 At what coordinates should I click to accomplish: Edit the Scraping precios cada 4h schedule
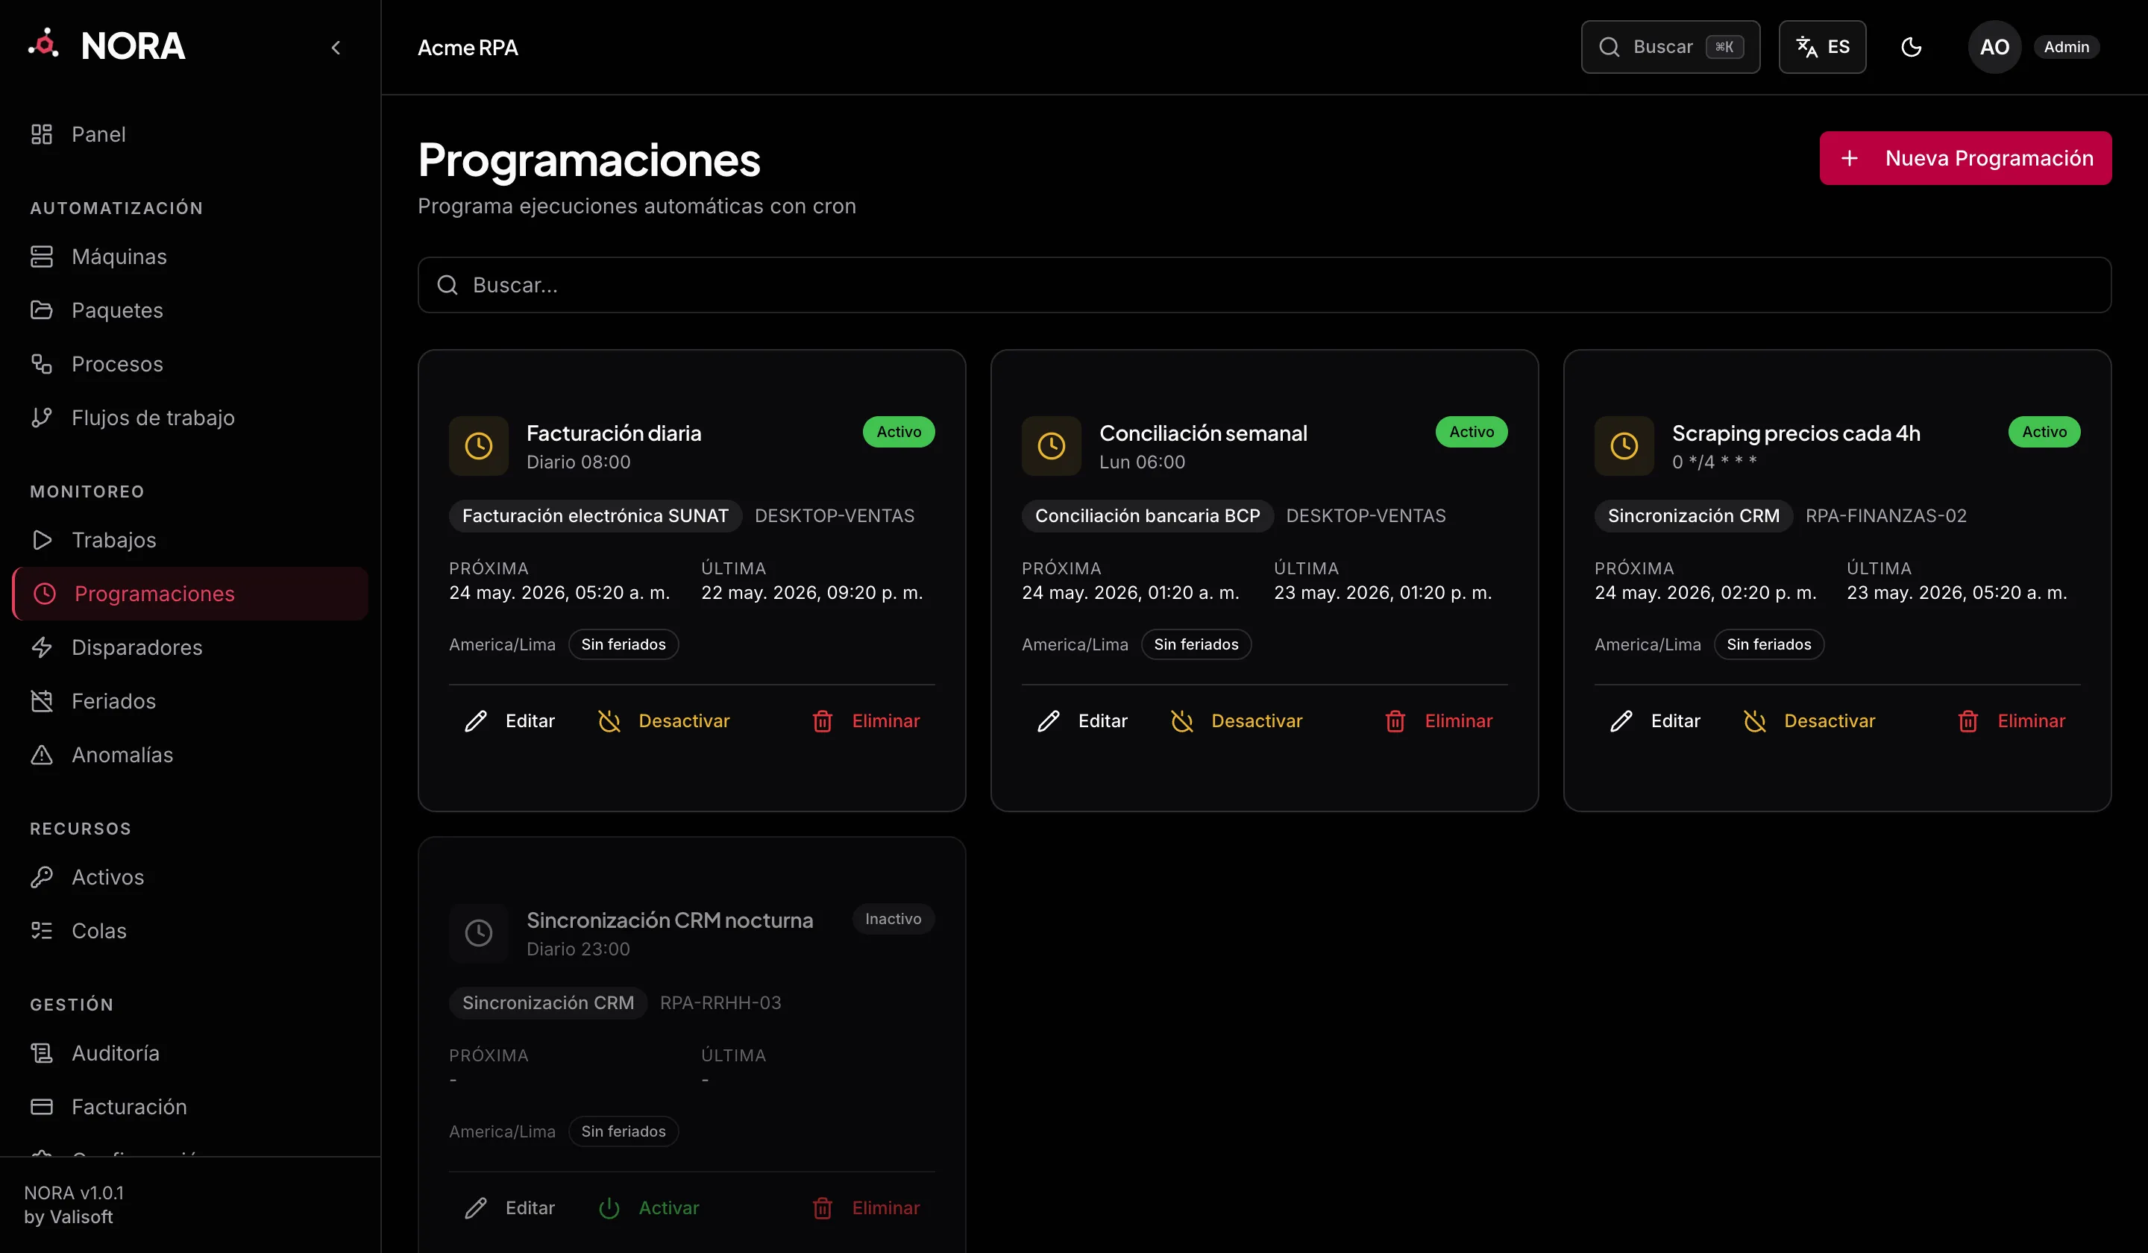pyautogui.click(x=1655, y=721)
